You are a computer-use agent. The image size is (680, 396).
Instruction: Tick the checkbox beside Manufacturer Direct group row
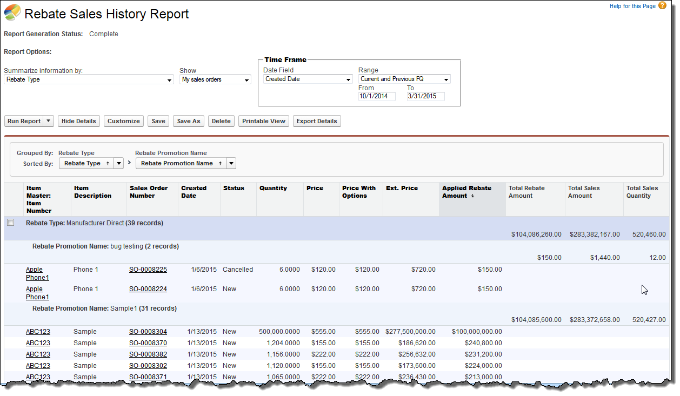tap(10, 222)
